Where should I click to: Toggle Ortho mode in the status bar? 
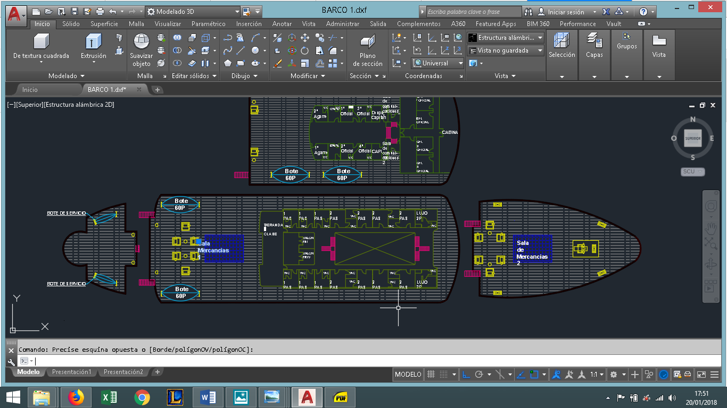click(x=466, y=375)
